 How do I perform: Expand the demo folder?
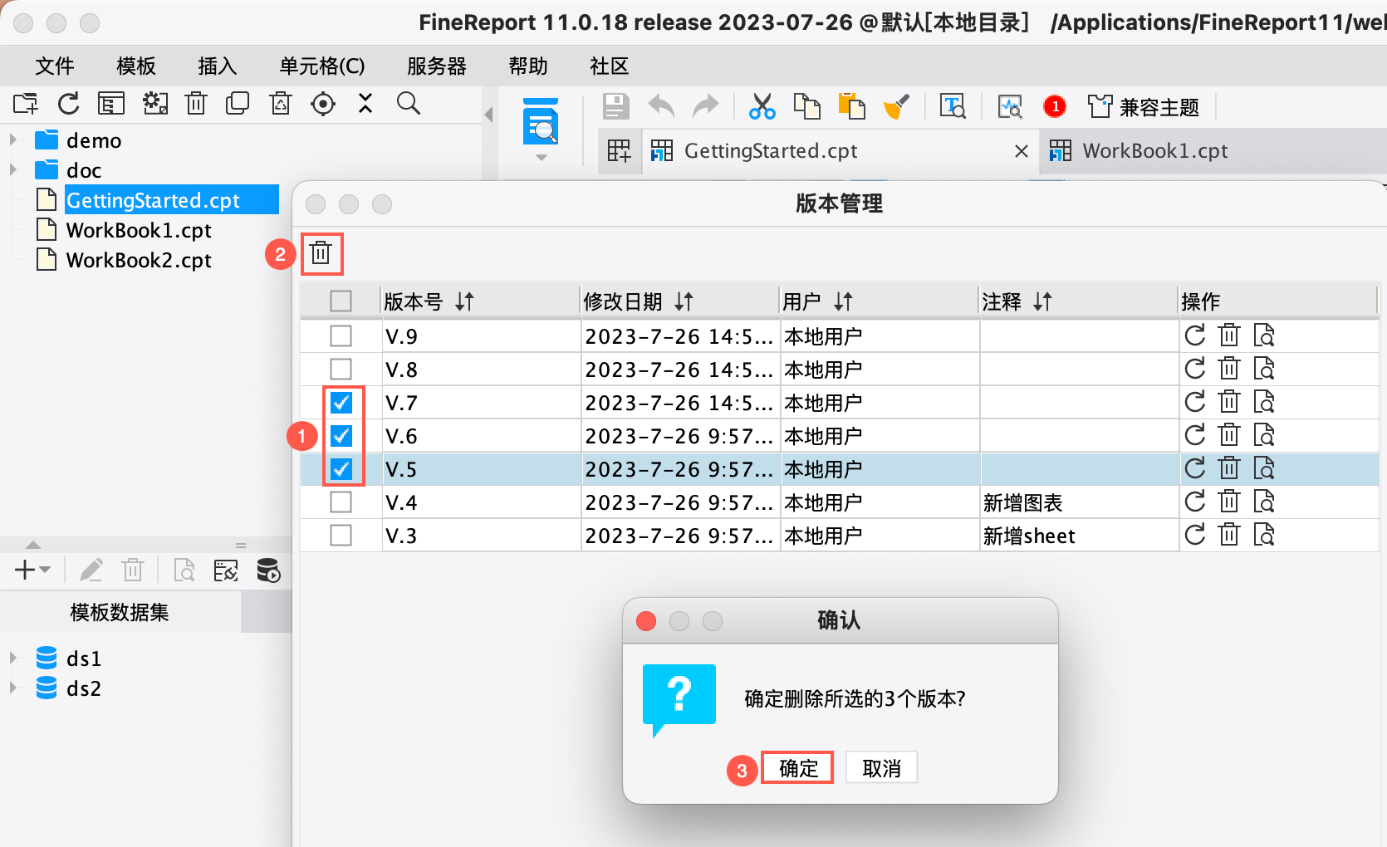[x=13, y=140]
